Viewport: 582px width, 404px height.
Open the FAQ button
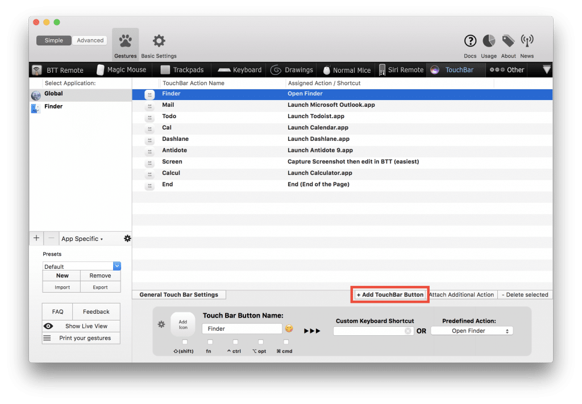57,311
